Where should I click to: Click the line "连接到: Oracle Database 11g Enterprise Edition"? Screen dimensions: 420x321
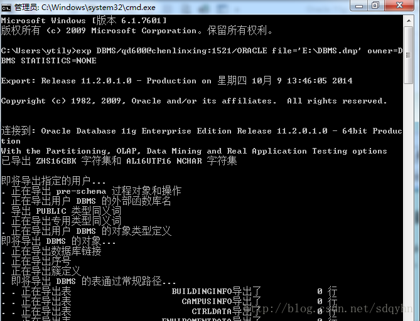click(202, 131)
